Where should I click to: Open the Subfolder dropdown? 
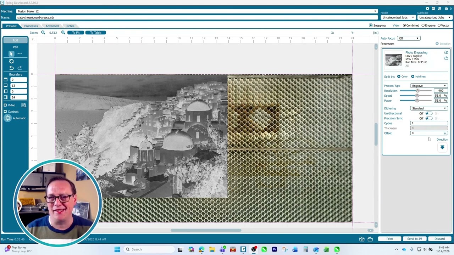pyautogui.click(x=435, y=17)
